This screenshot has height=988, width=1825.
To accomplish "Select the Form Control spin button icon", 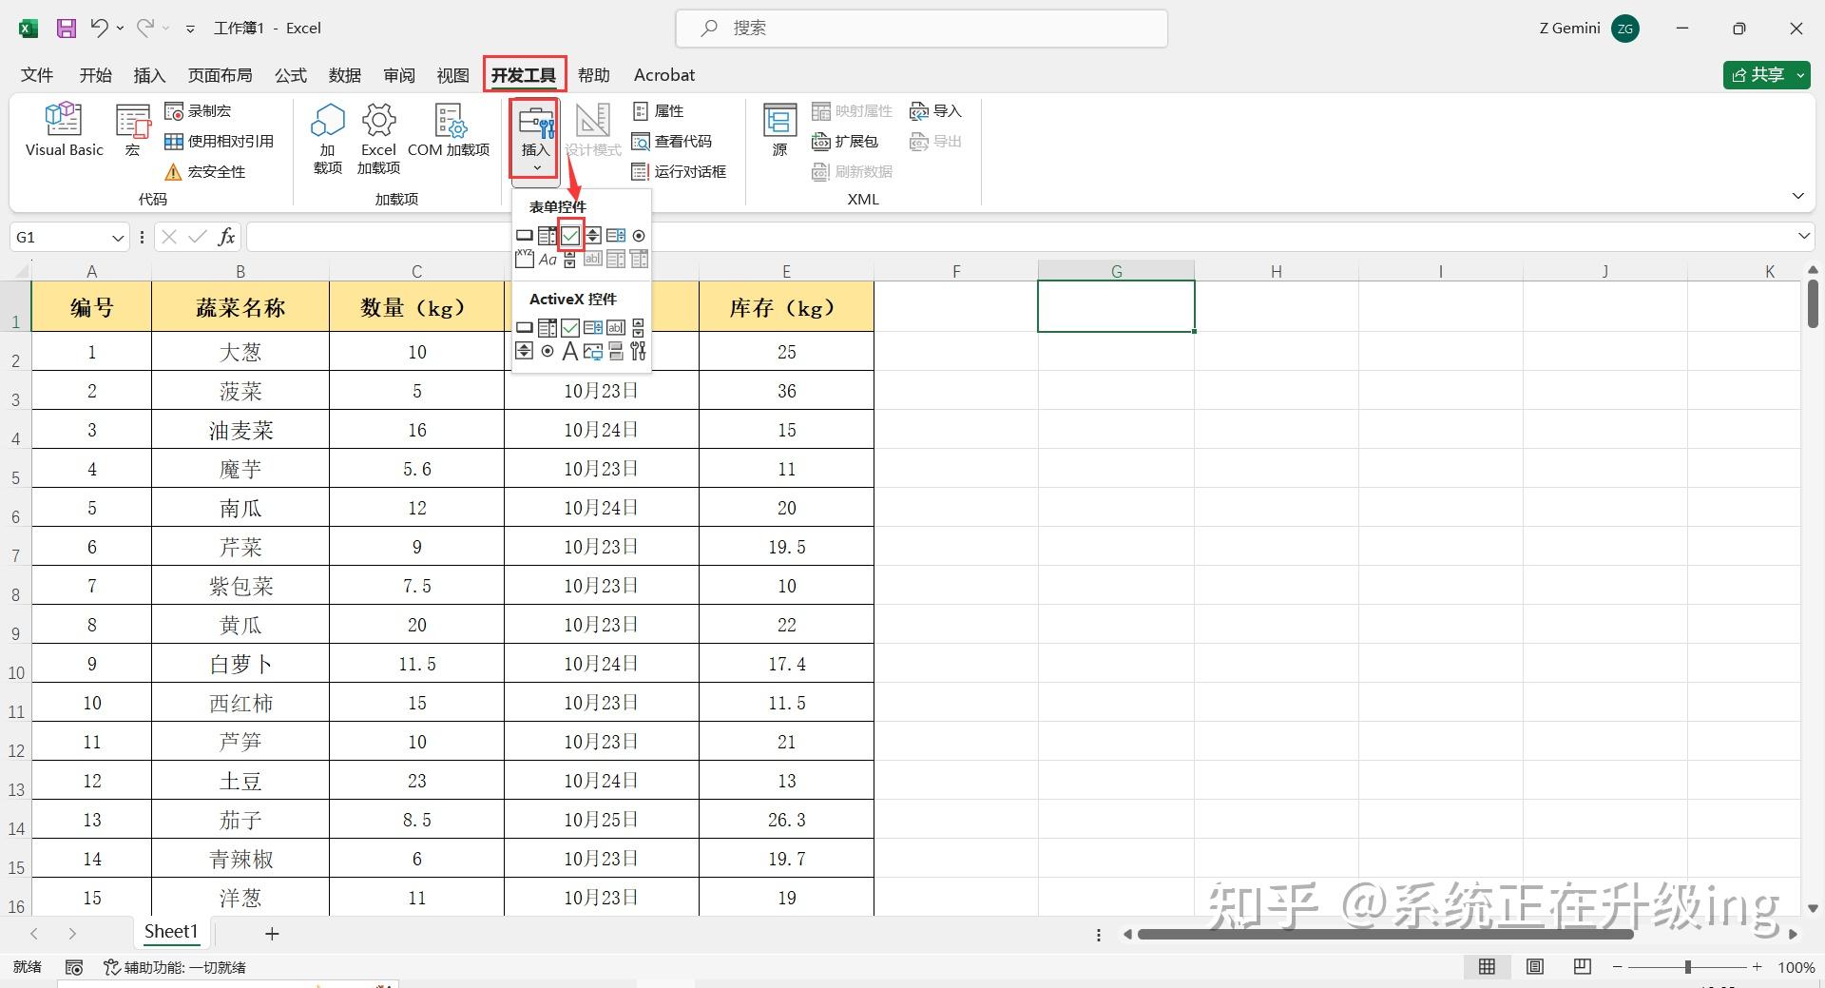I will pyautogui.click(x=593, y=235).
